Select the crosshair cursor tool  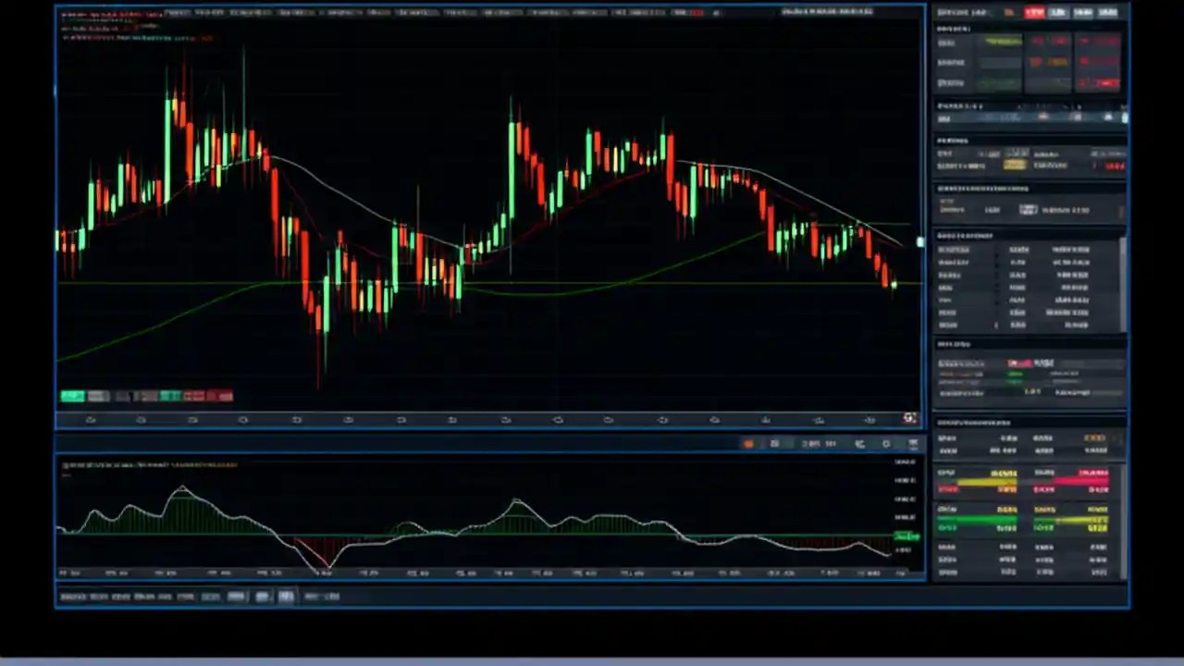(x=91, y=419)
